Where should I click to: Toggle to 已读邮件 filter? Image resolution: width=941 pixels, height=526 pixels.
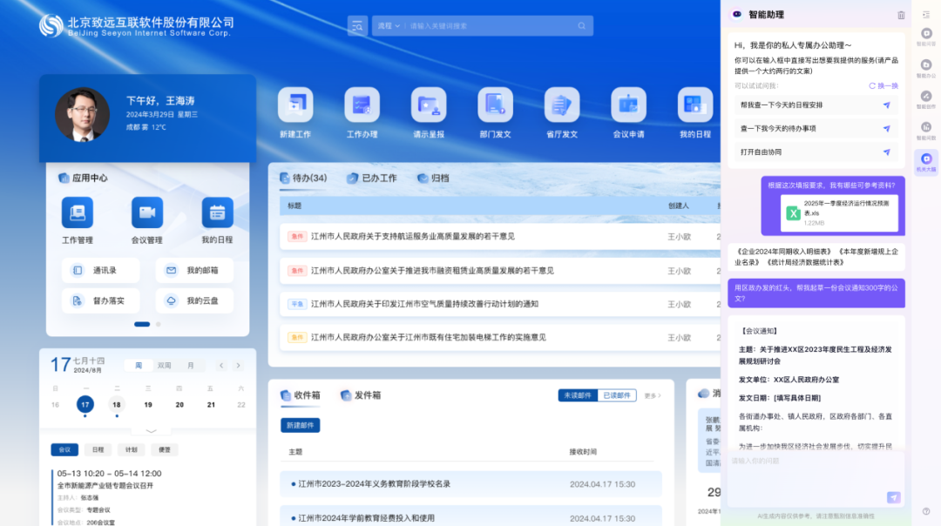(x=617, y=395)
